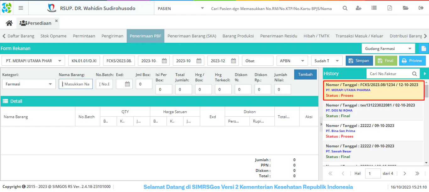Switch to the Persediaan tab

click(38, 23)
